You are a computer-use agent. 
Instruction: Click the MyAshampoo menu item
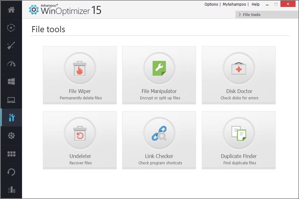[234, 4]
